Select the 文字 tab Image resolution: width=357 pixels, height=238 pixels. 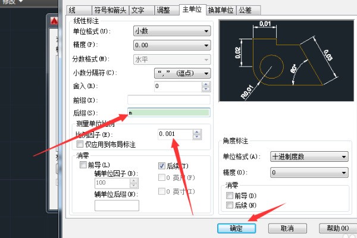pyautogui.click(x=141, y=10)
